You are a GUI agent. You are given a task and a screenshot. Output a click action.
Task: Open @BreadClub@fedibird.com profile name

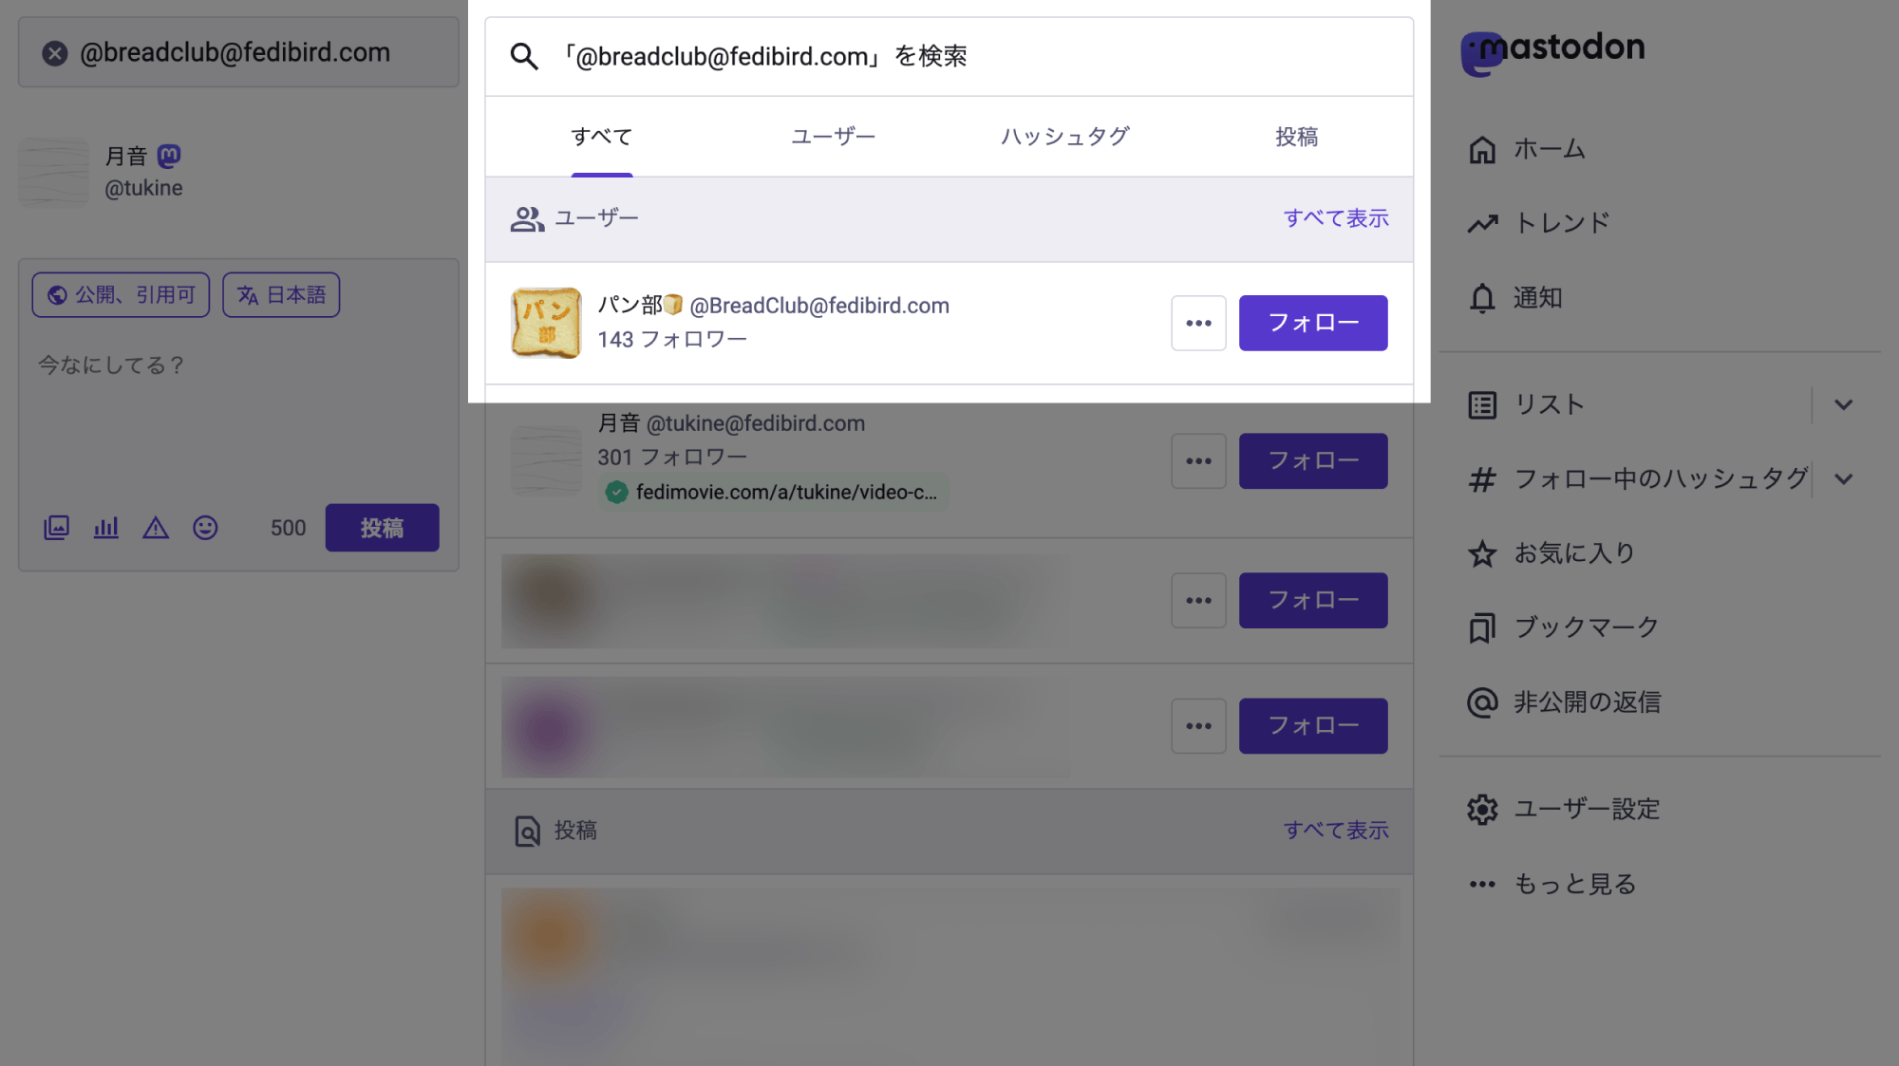819,306
